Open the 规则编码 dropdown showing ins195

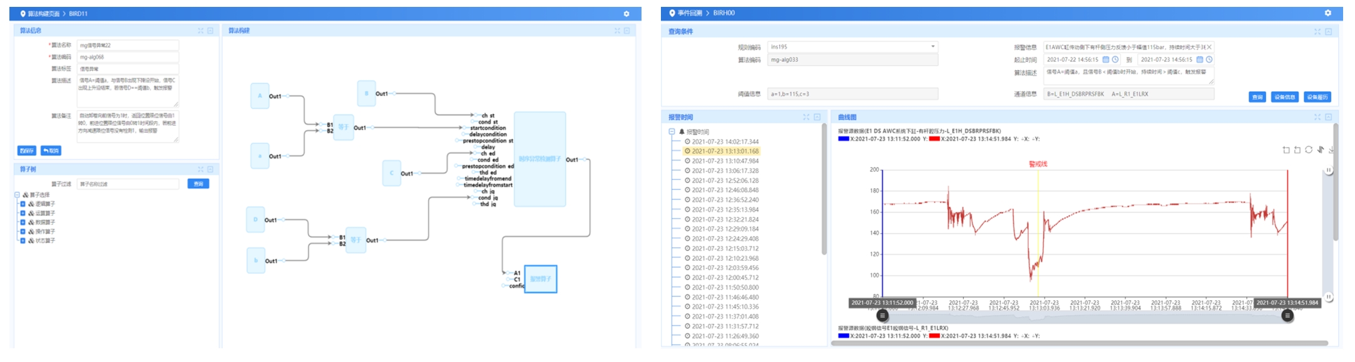pos(933,47)
